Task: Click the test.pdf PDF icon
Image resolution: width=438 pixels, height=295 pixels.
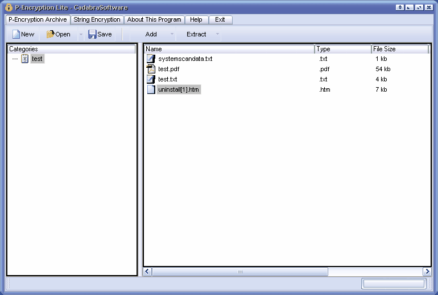Action: coord(151,69)
